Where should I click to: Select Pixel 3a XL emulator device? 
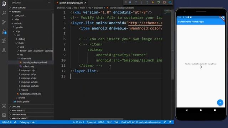click(x=141, y=122)
